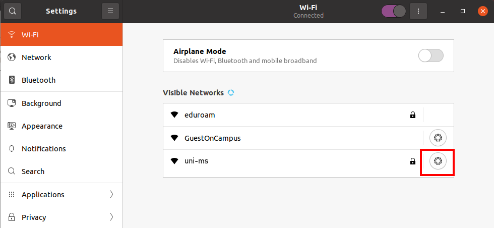This screenshot has height=228, width=494.
Task: Click the lock icon beside uni-ms
Action: 413,161
